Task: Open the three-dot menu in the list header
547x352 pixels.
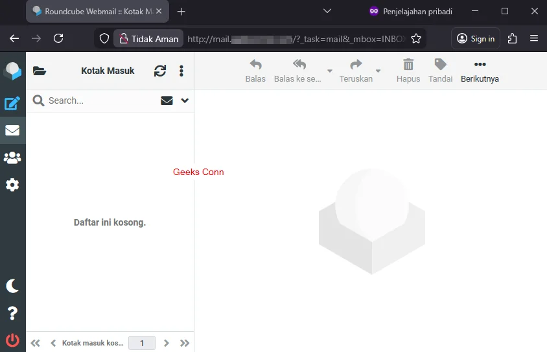Action: pyautogui.click(x=181, y=71)
